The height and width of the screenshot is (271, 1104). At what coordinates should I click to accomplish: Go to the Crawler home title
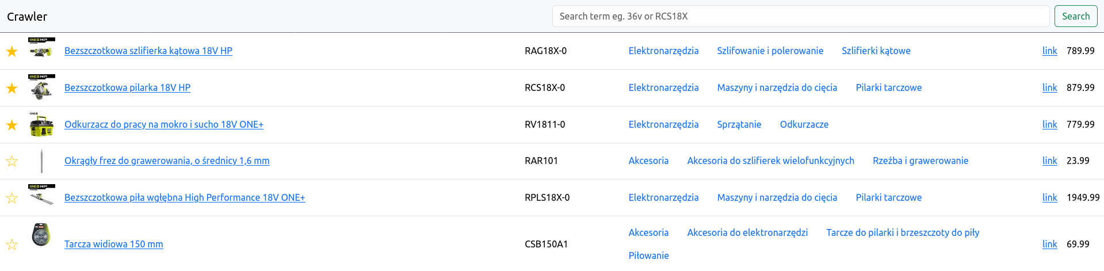(27, 17)
